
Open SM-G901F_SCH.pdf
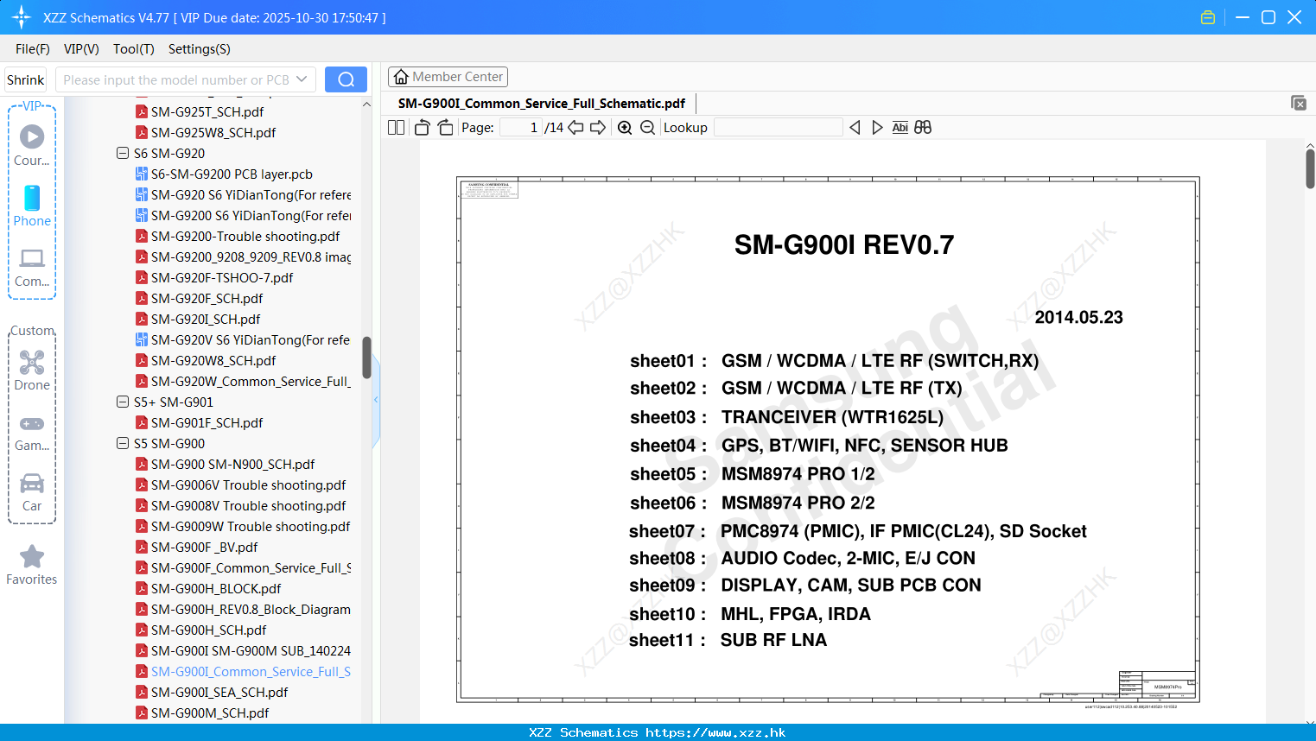(x=207, y=422)
